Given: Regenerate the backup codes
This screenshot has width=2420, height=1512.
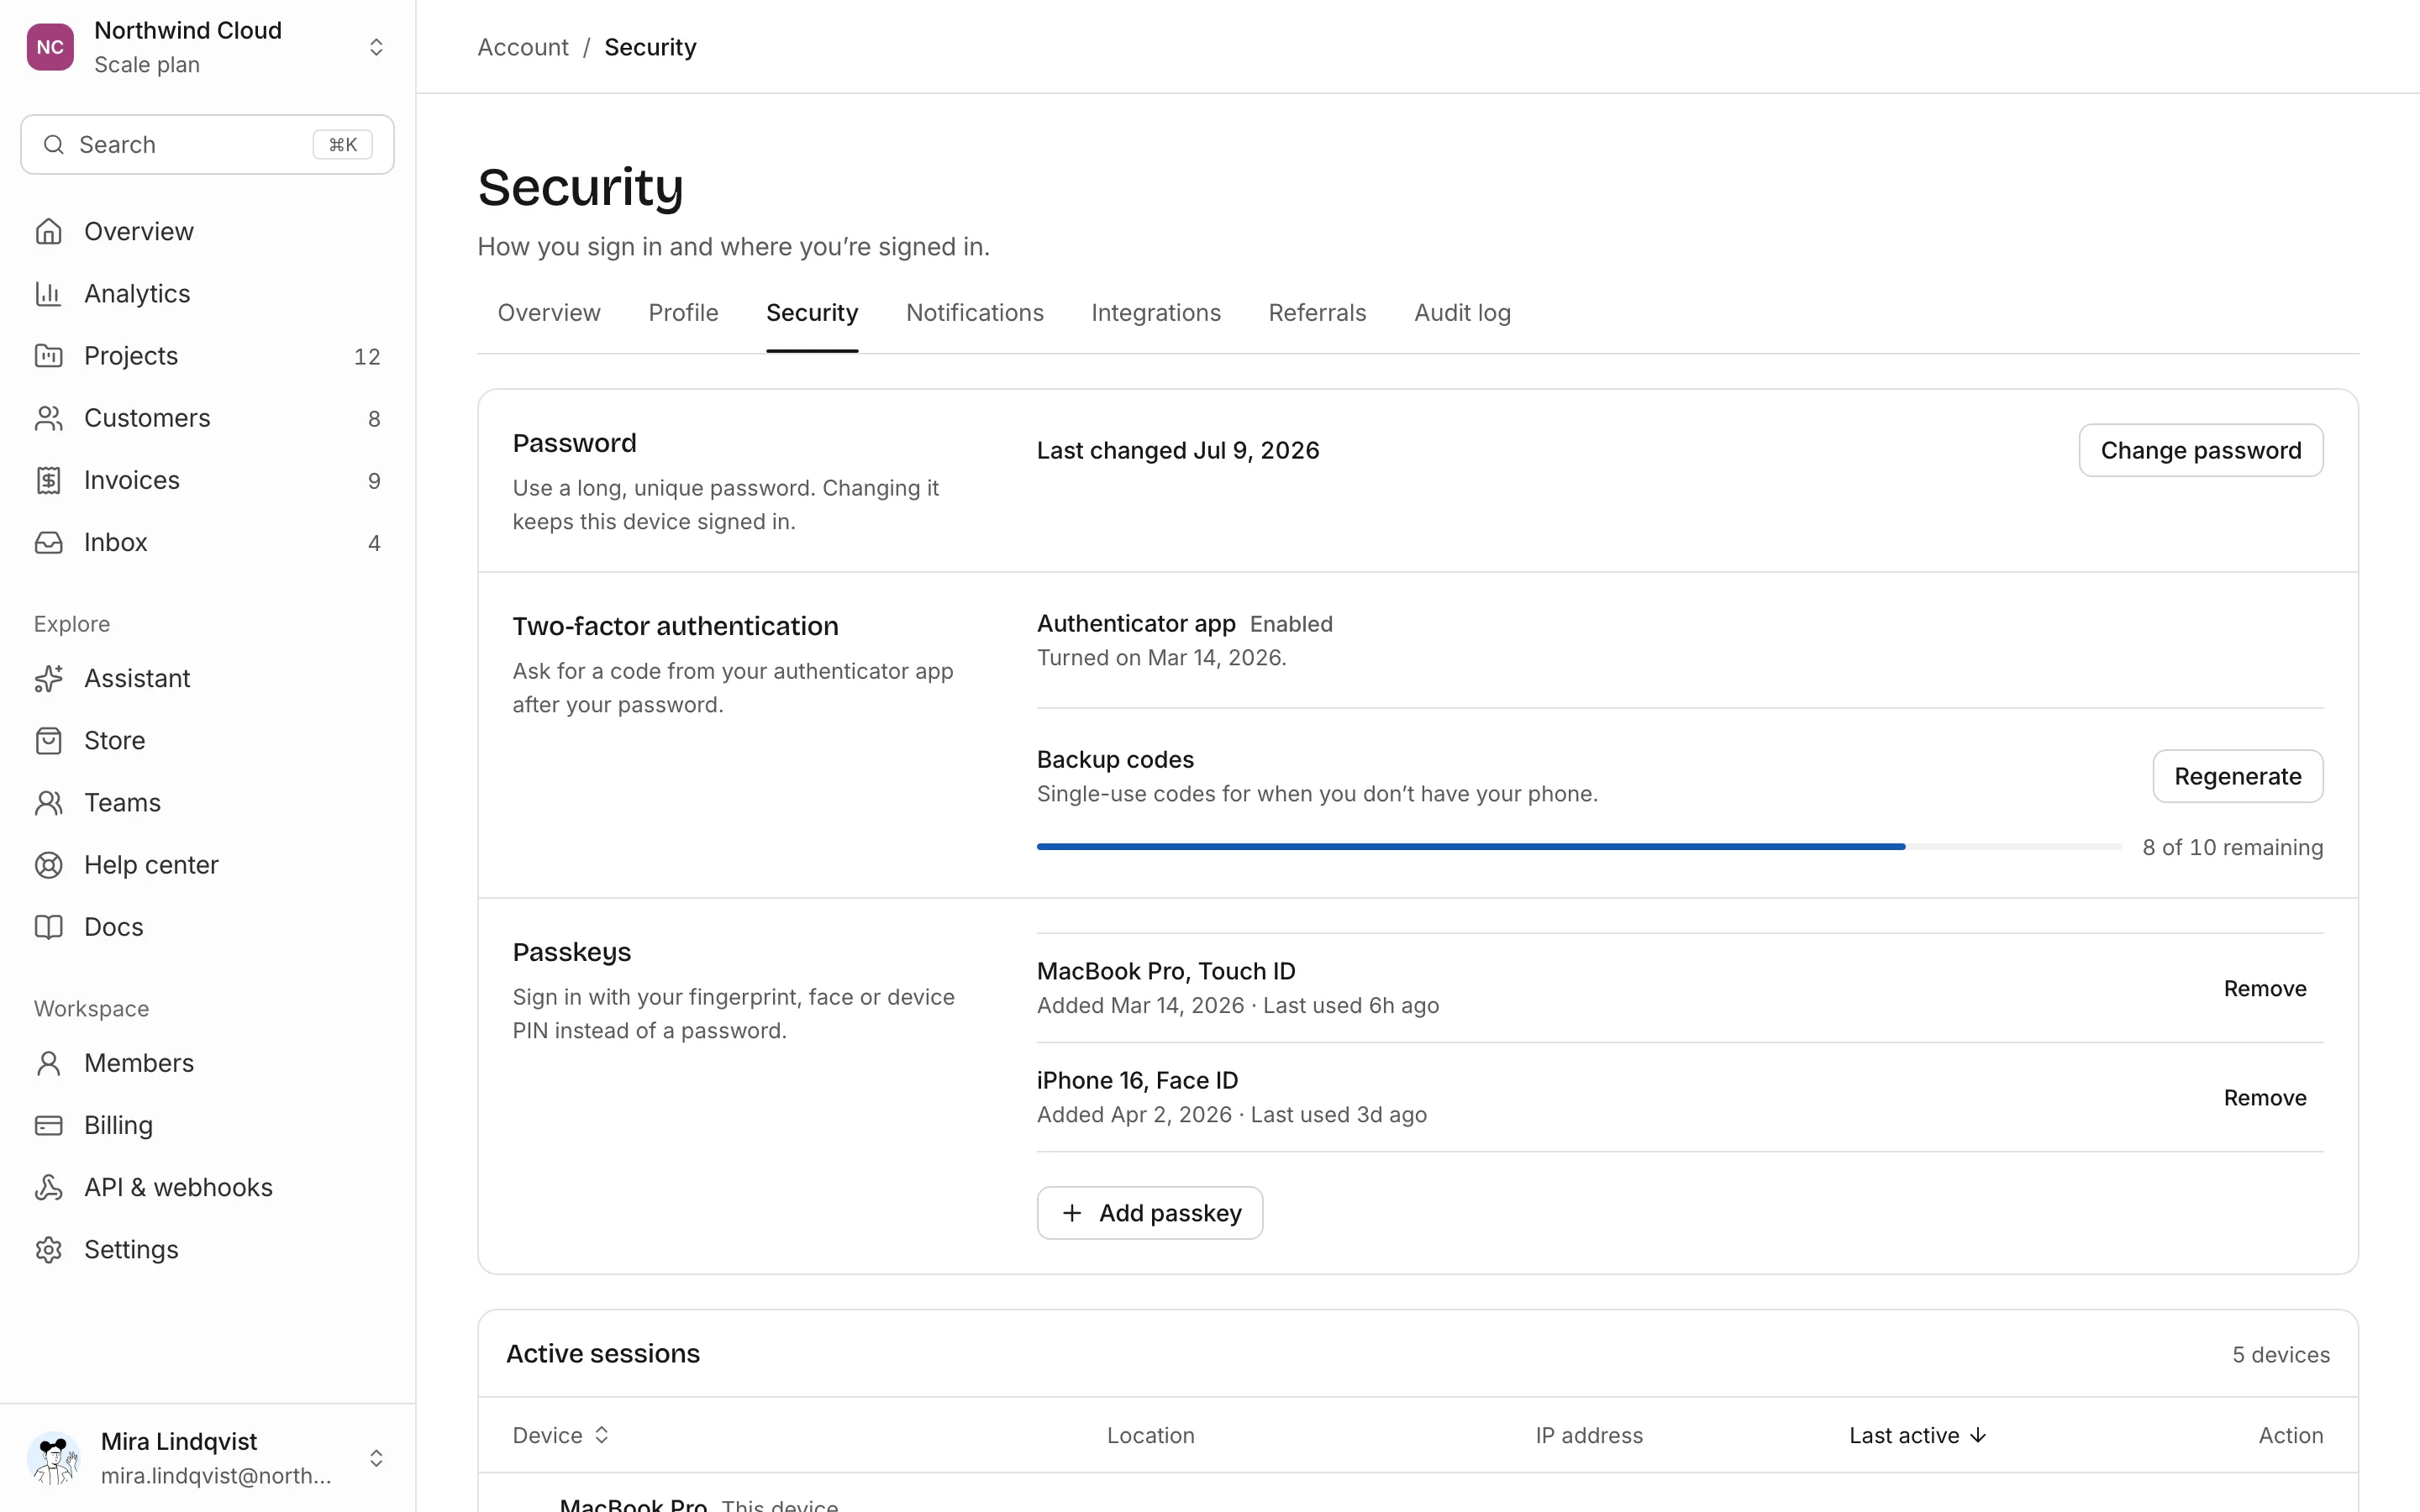Looking at the screenshot, I should (2237, 776).
